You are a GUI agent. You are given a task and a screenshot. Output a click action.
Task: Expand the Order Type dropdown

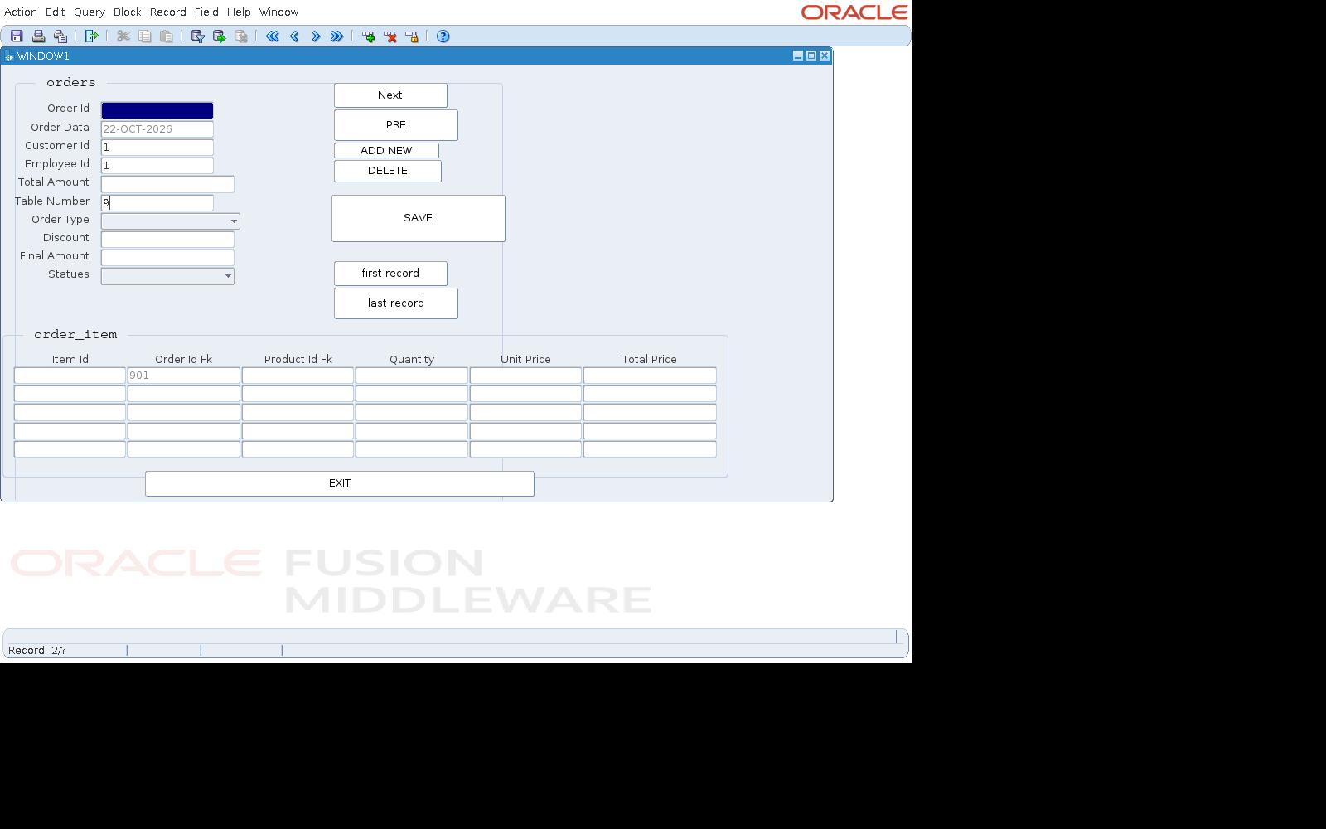point(234,221)
